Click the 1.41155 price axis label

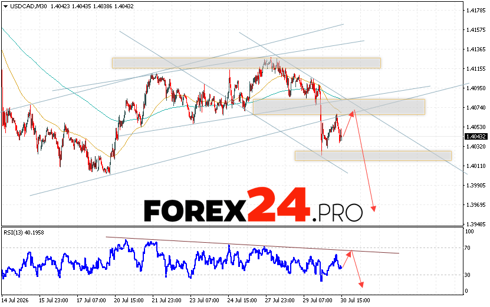(x=476, y=69)
